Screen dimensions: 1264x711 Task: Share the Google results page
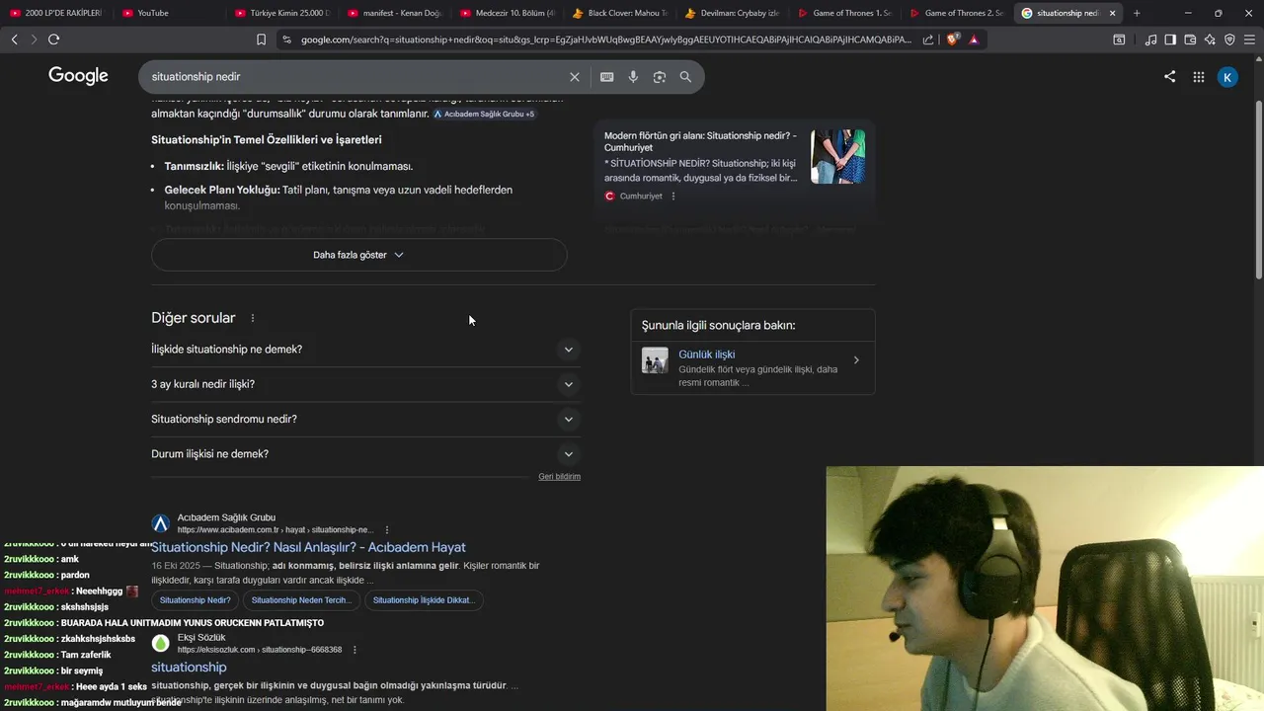[x=1170, y=77]
